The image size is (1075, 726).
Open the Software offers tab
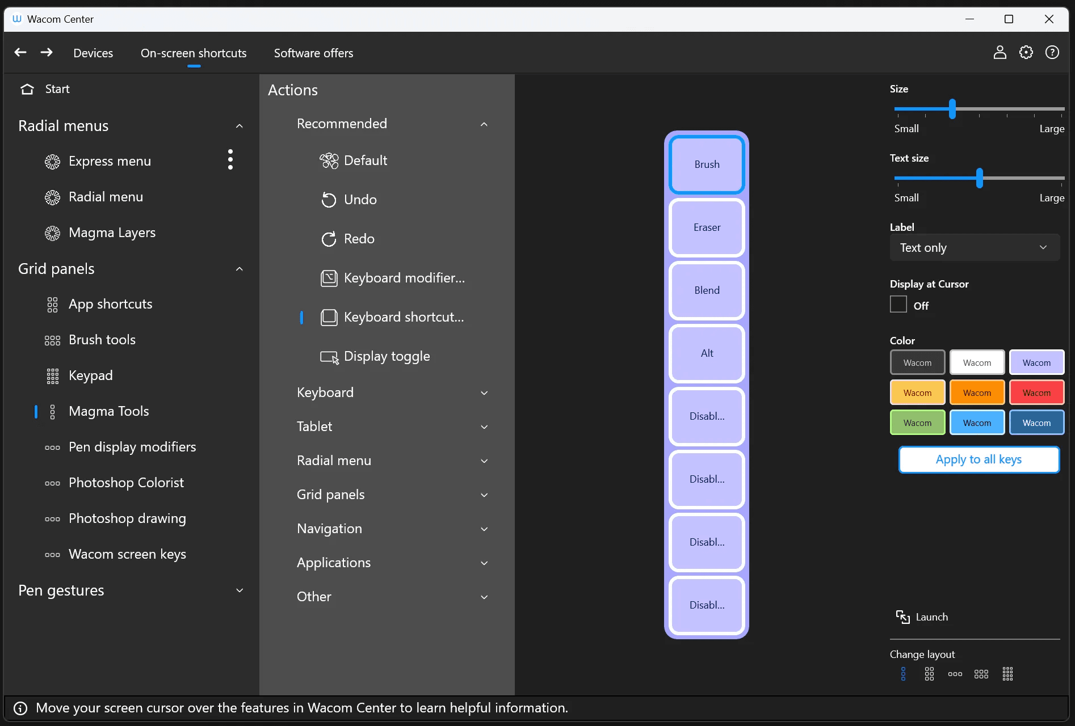coord(313,53)
